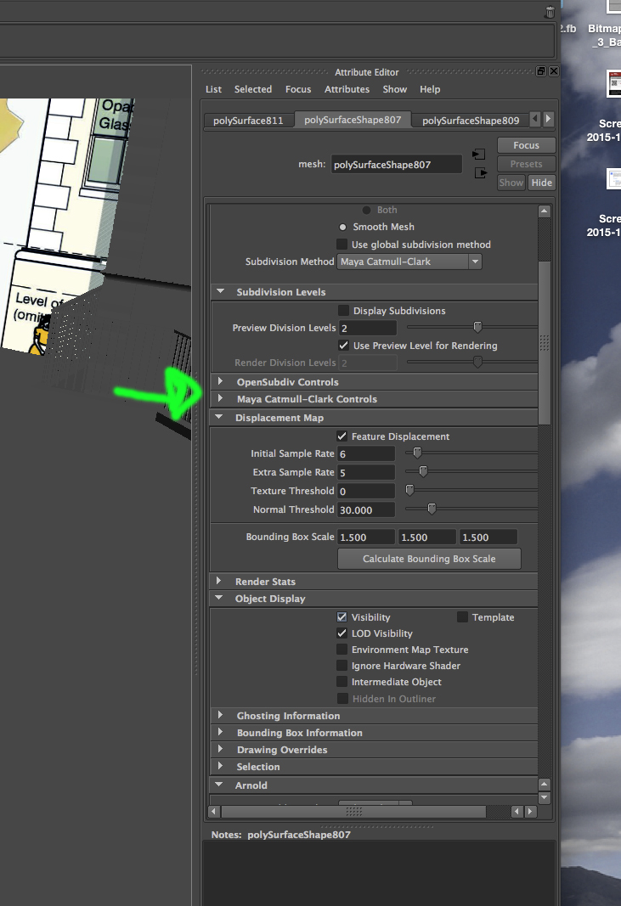621x906 pixels.
Task: Click the tab scroll left arrow
Action: point(535,119)
